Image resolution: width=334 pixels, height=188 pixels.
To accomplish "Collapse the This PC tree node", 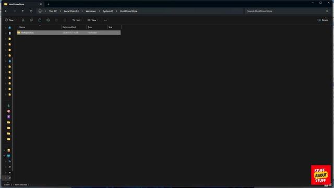I will coord(4,156).
